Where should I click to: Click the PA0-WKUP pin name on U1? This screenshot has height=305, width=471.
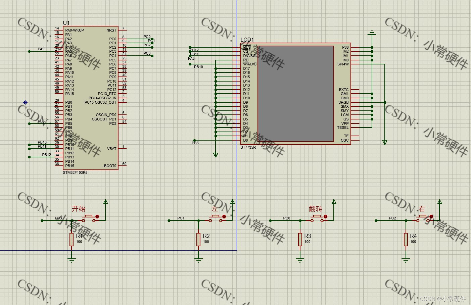75,30
